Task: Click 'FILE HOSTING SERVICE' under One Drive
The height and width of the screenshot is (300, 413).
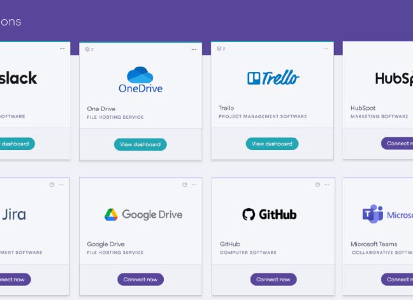Action: tap(115, 117)
